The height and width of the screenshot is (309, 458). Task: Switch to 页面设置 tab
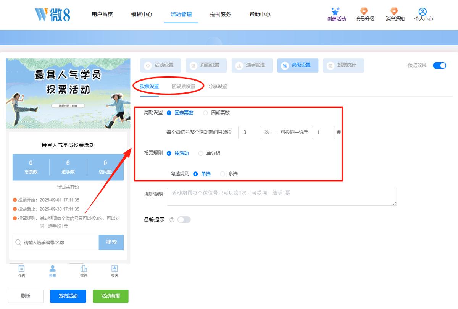click(206, 65)
